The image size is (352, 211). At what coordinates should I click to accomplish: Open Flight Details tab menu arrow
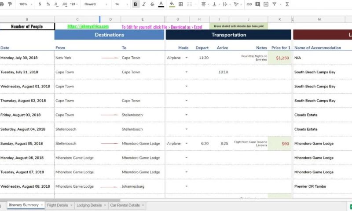[71, 205]
